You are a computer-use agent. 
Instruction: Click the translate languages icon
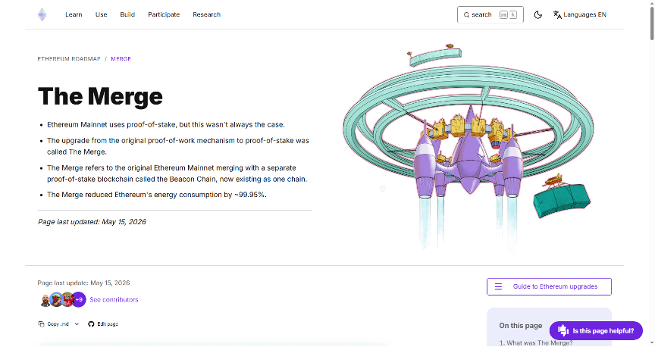(x=557, y=14)
